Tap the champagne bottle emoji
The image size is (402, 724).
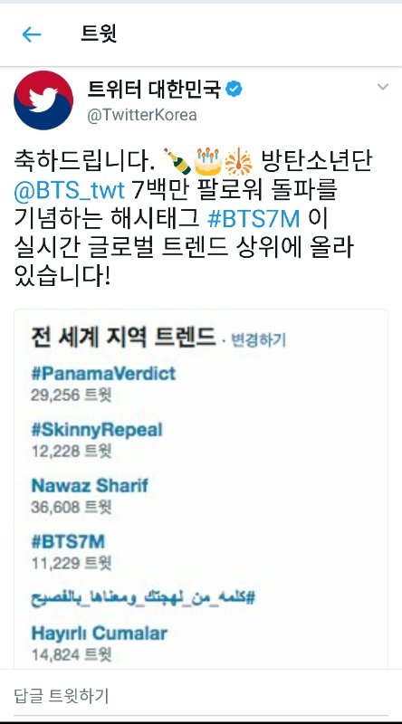click(x=177, y=161)
